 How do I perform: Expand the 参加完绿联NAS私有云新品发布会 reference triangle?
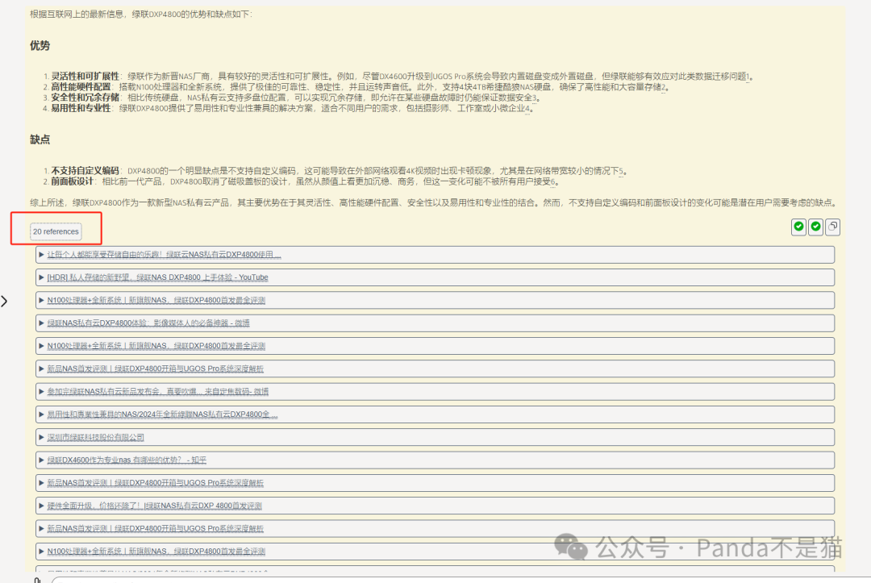42,391
